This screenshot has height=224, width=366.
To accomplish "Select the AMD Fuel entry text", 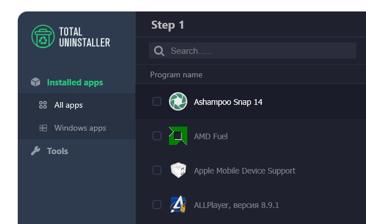I will click(x=211, y=136).
